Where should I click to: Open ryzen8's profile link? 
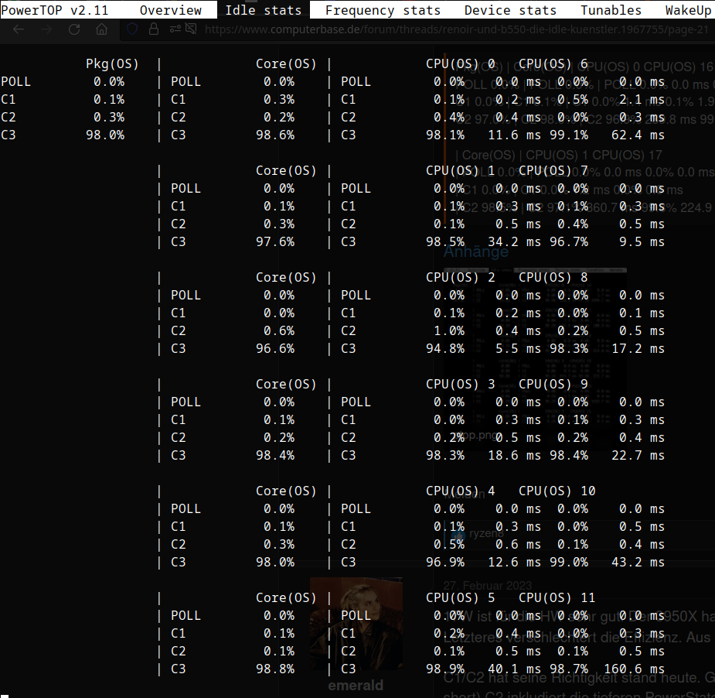pyautogui.click(x=485, y=533)
